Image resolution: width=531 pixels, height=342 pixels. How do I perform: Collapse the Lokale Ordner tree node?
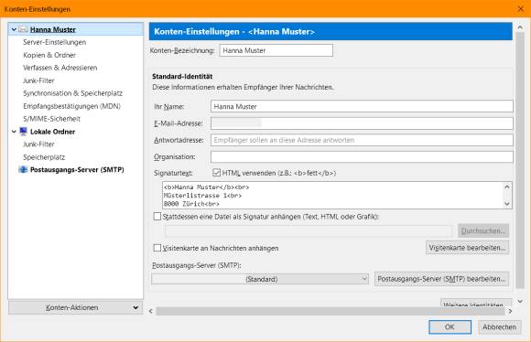pyautogui.click(x=14, y=132)
